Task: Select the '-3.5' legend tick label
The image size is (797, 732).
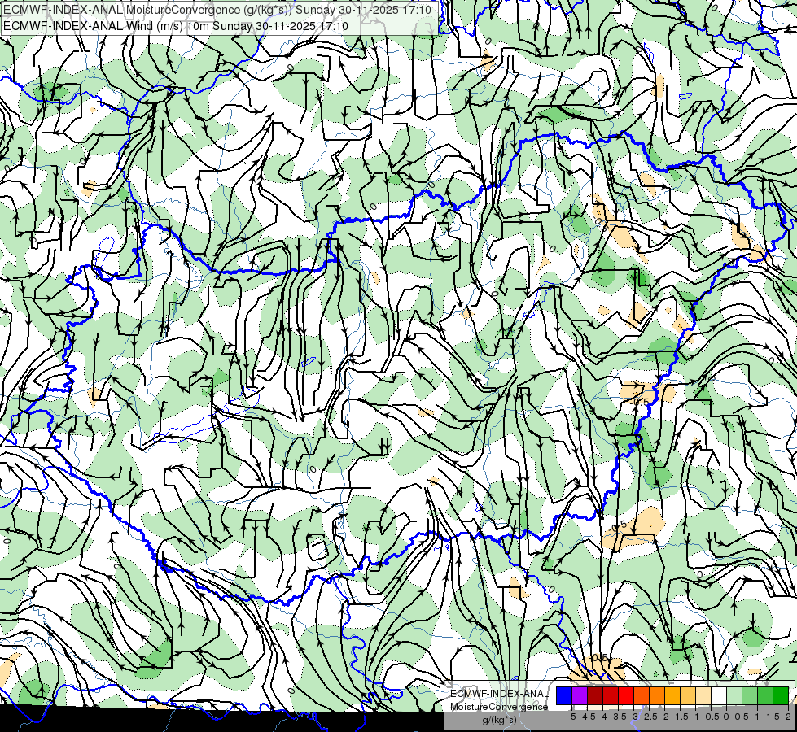Action: point(618,717)
